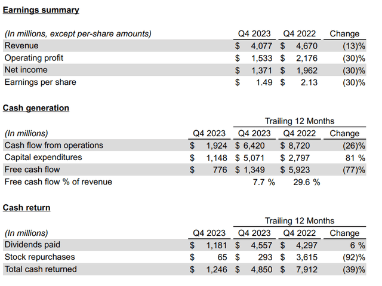Image resolution: width=382 pixels, height=286 pixels.
Task: Click Stock repurchases Q4 2022 value 3,615
Action: [307, 257]
